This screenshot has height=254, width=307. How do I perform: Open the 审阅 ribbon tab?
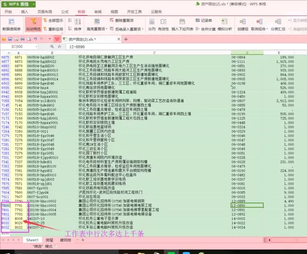(98, 12)
